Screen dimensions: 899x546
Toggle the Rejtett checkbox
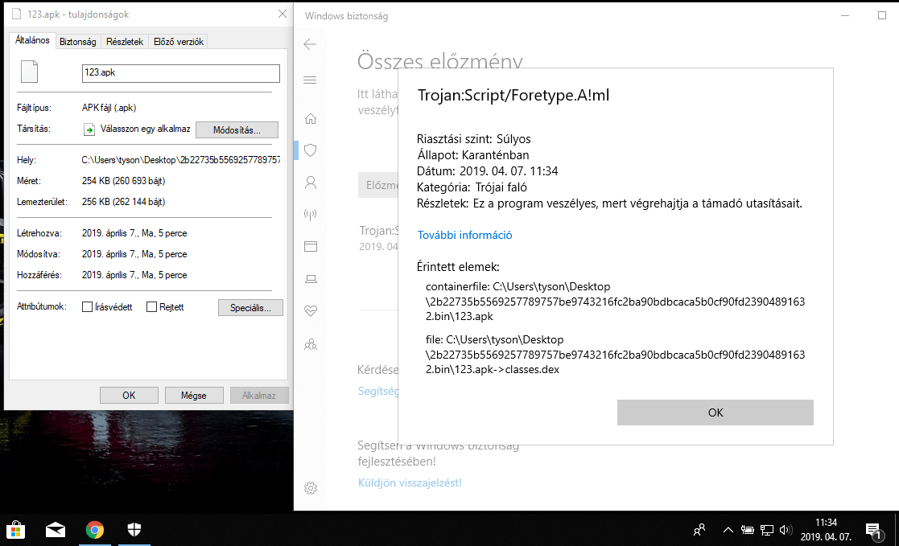click(x=151, y=307)
